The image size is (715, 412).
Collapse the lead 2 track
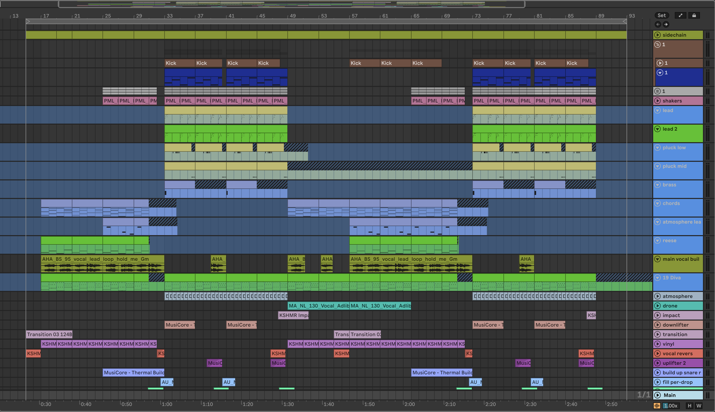[657, 129]
